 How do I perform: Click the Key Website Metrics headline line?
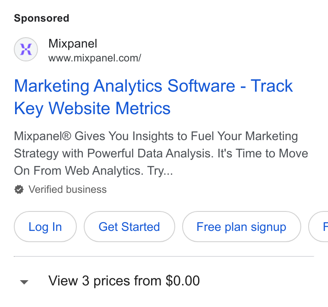92,108
